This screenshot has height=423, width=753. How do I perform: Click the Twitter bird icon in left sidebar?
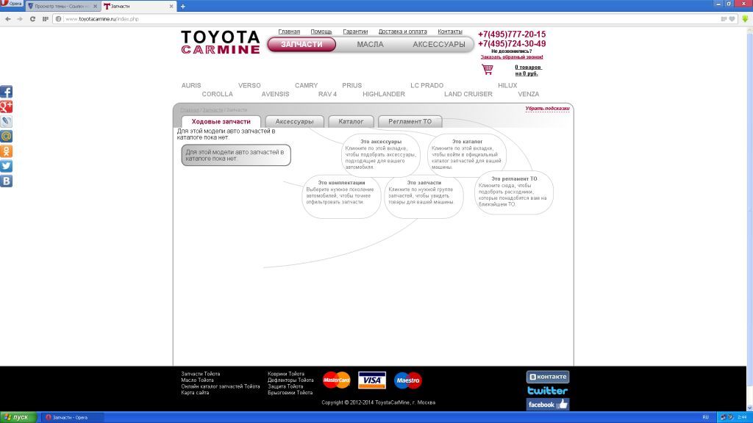[6, 166]
